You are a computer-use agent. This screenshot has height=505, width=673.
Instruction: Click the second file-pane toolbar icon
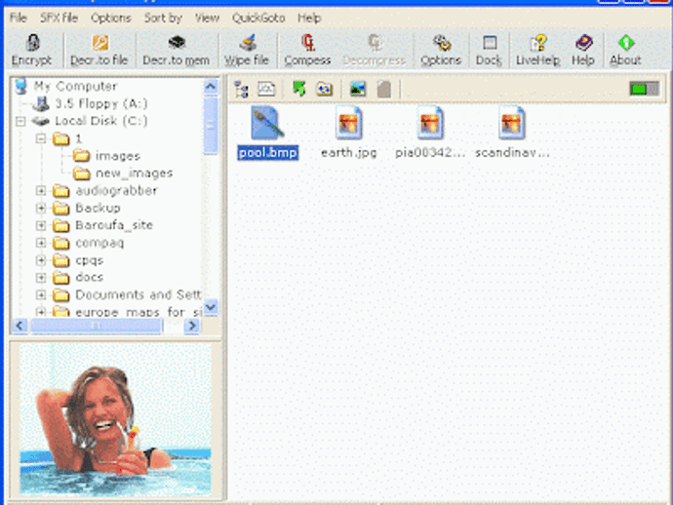pos(266,90)
